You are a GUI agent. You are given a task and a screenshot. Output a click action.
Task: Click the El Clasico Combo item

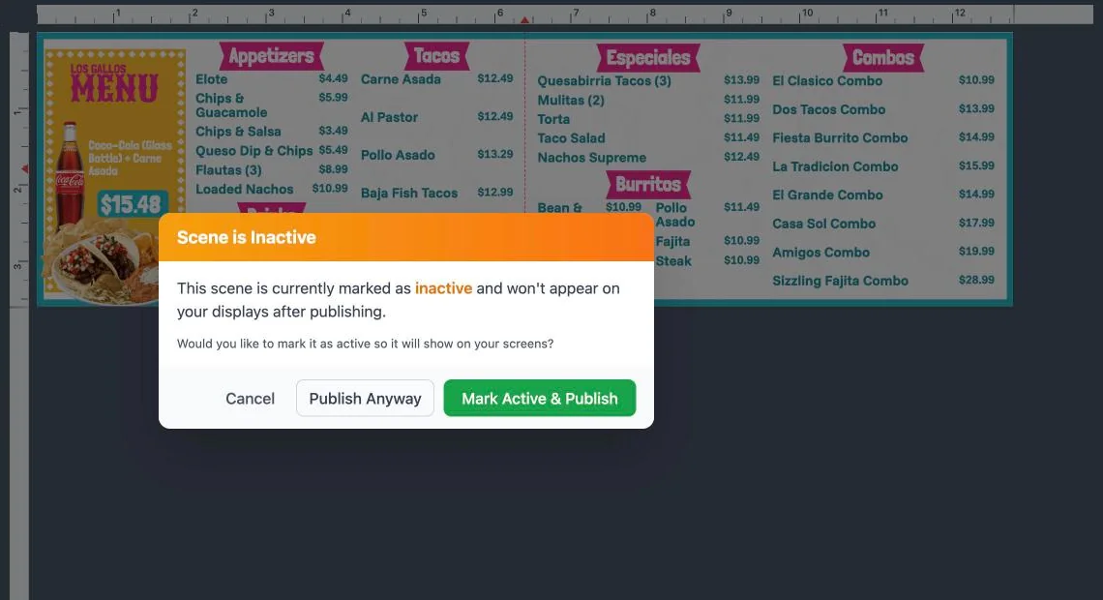tap(827, 81)
